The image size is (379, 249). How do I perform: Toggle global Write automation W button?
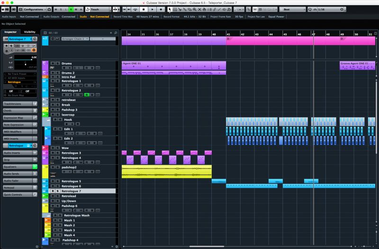(x=76, y=9)
